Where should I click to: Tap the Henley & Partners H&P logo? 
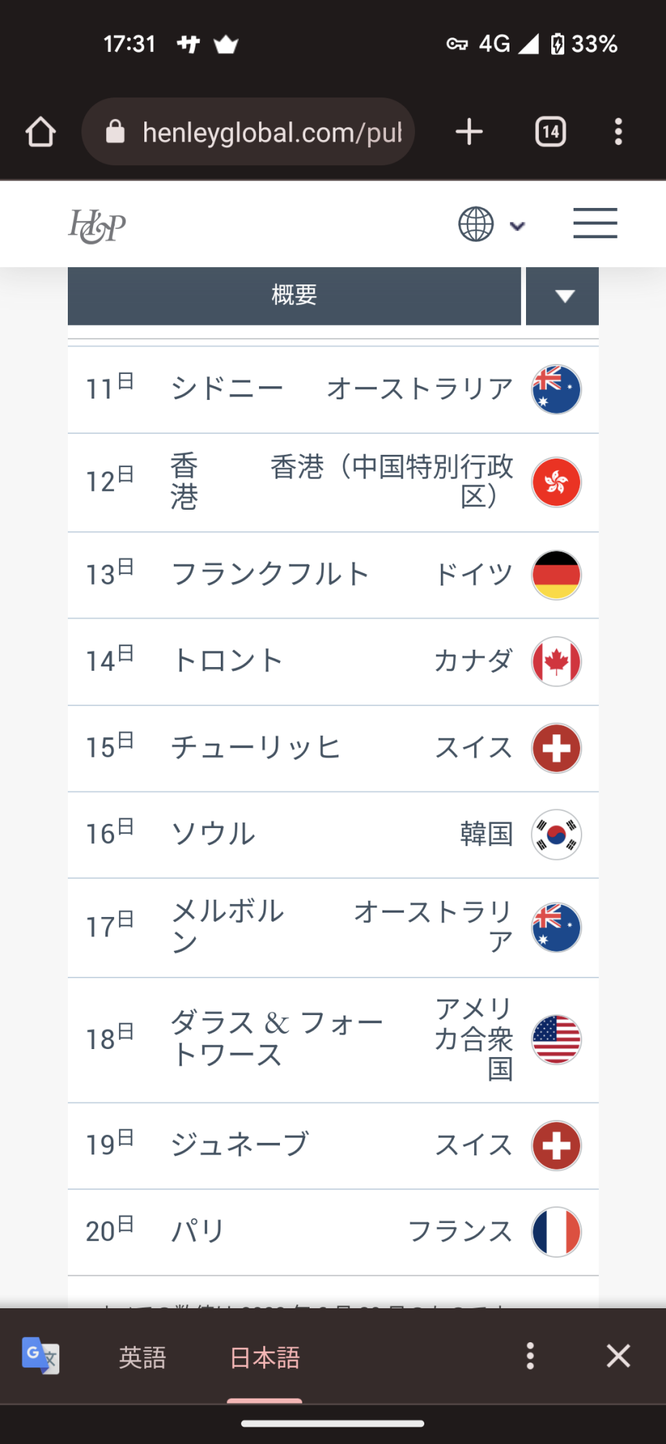[x=97, y=225]
